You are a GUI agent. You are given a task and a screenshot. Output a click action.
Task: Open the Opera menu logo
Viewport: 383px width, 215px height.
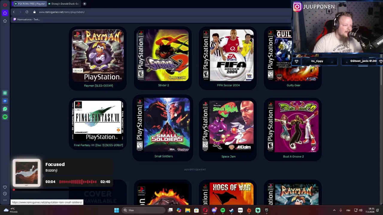(5, 5)
